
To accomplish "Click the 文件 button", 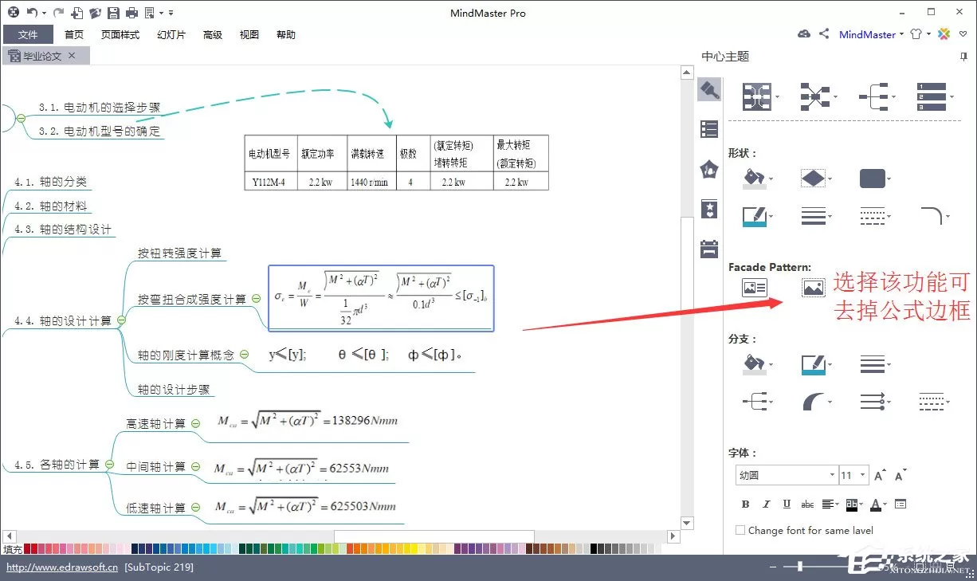I will [28, 35].
